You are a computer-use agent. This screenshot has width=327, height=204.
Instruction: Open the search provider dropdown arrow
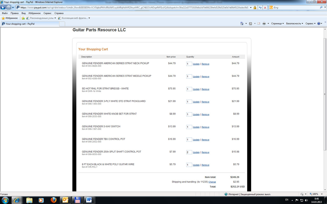pyautogui.click(x=325, y=7)
